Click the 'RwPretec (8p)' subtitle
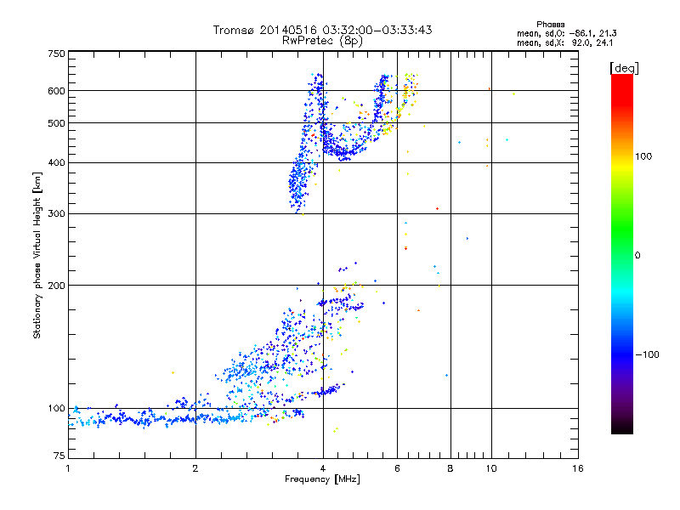Image resolution: width=680 pixels, height=510 pixels. click(322, 41)
